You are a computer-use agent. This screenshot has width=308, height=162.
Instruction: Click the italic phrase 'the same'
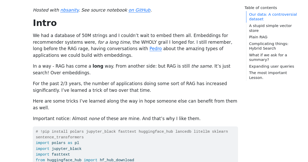[201, 66]
